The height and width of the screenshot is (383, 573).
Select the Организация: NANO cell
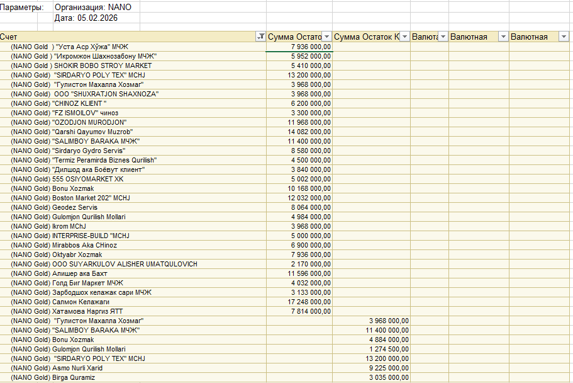[x=96, y=8]
